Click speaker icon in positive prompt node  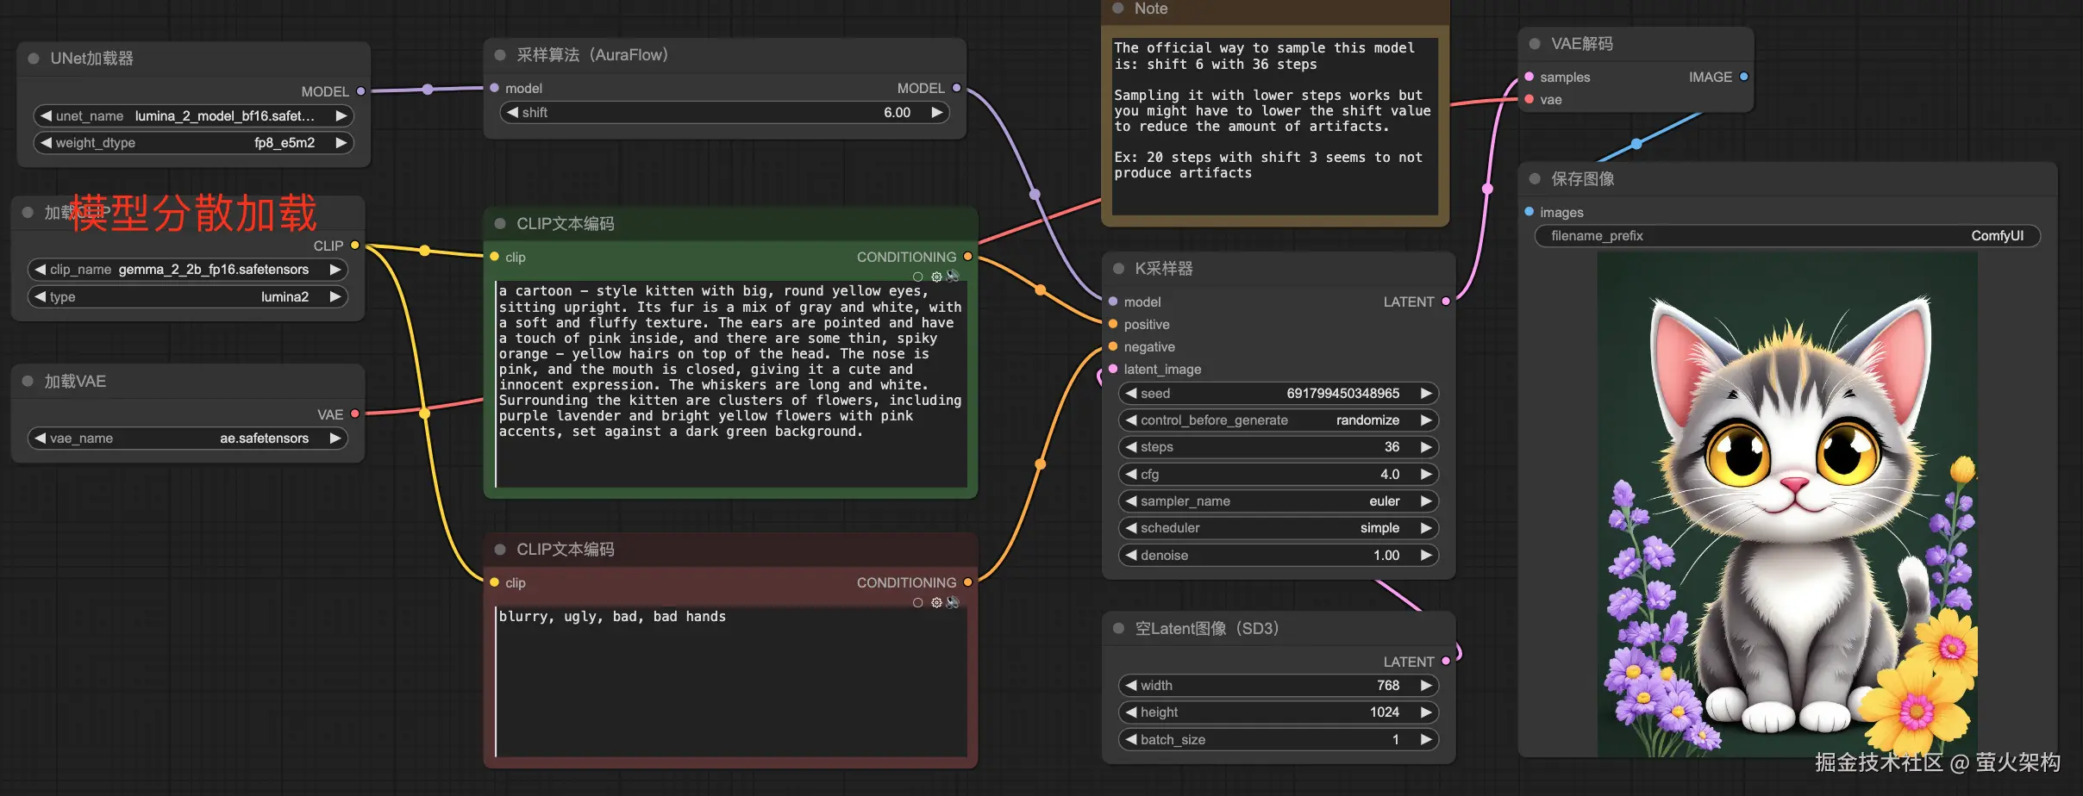click(953, 276)
